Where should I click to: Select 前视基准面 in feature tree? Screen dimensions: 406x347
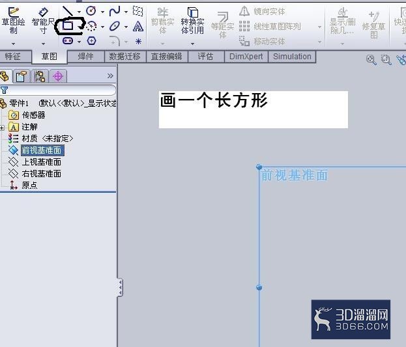36,150
